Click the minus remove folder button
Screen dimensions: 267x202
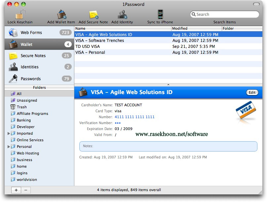click(x=26, y=190)
